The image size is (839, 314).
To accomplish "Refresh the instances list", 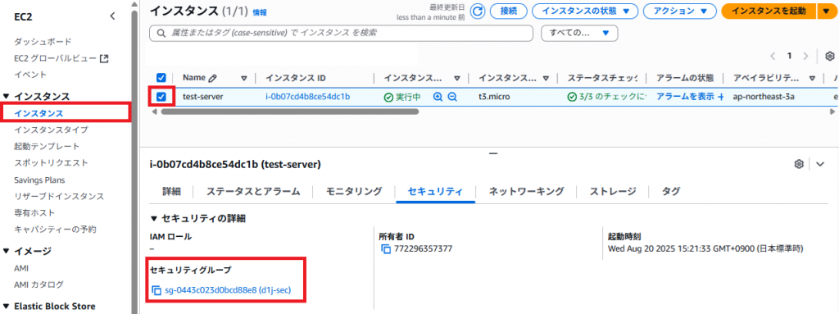I will pos(477,11).
